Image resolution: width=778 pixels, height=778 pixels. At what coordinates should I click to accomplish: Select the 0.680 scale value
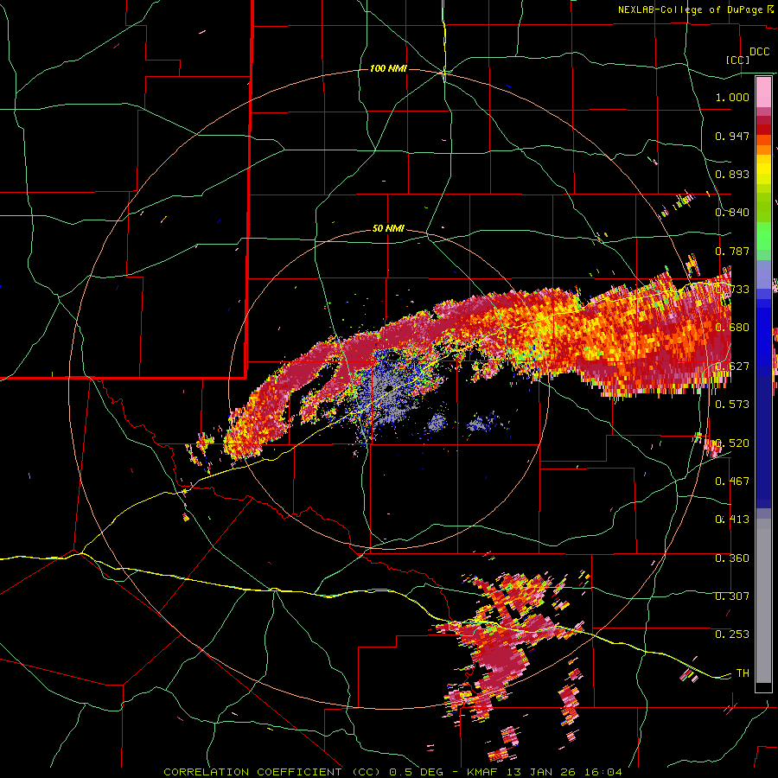[x=732, y=328]
